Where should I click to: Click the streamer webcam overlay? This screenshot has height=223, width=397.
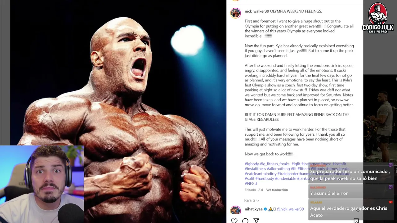point(42,184)
